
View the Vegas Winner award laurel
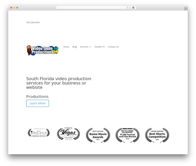pyautogui.click(x=69, y=134)
